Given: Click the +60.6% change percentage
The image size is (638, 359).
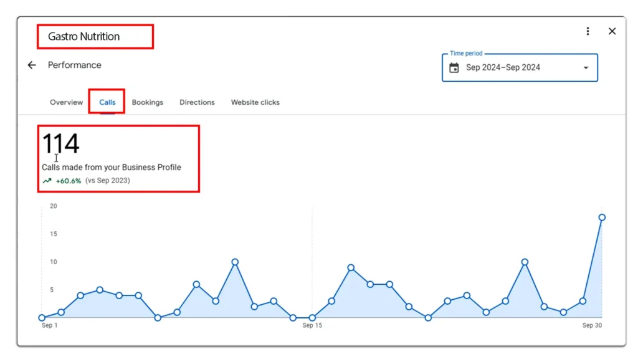Looking at the screenshot, I should pos(69,181).
